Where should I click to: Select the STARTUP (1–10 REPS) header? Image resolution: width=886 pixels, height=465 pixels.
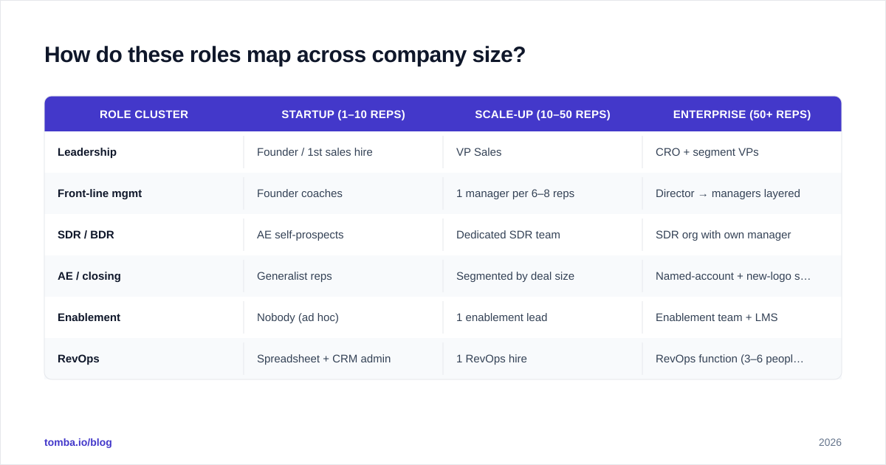click(x=343, y=114)
